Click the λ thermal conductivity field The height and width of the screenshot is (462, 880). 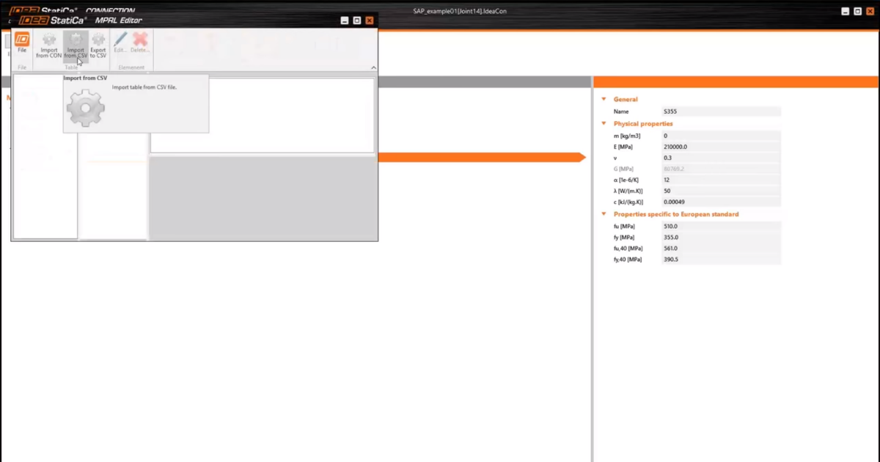(x=721, y=191)
